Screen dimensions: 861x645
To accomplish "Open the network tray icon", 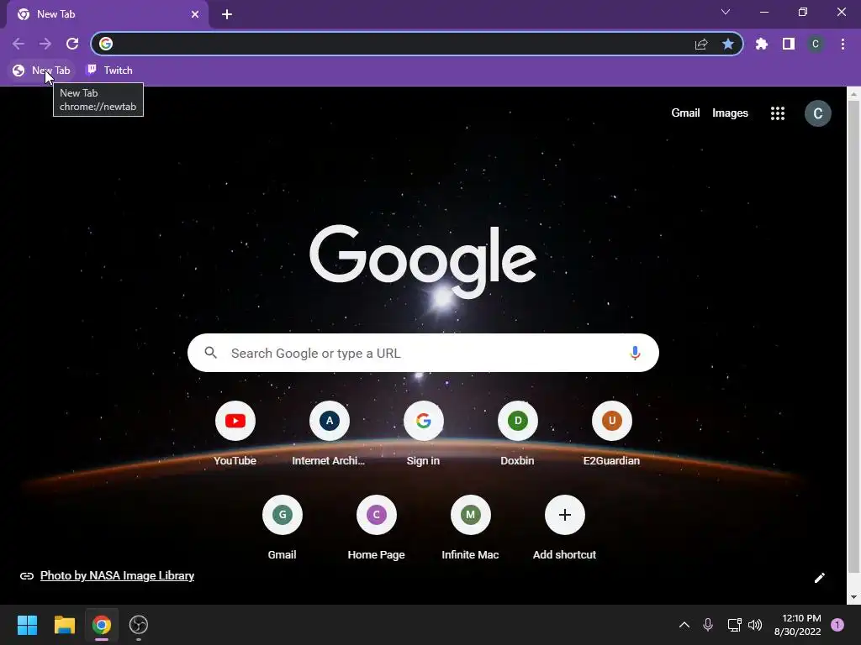I will (x=734, y=625).
